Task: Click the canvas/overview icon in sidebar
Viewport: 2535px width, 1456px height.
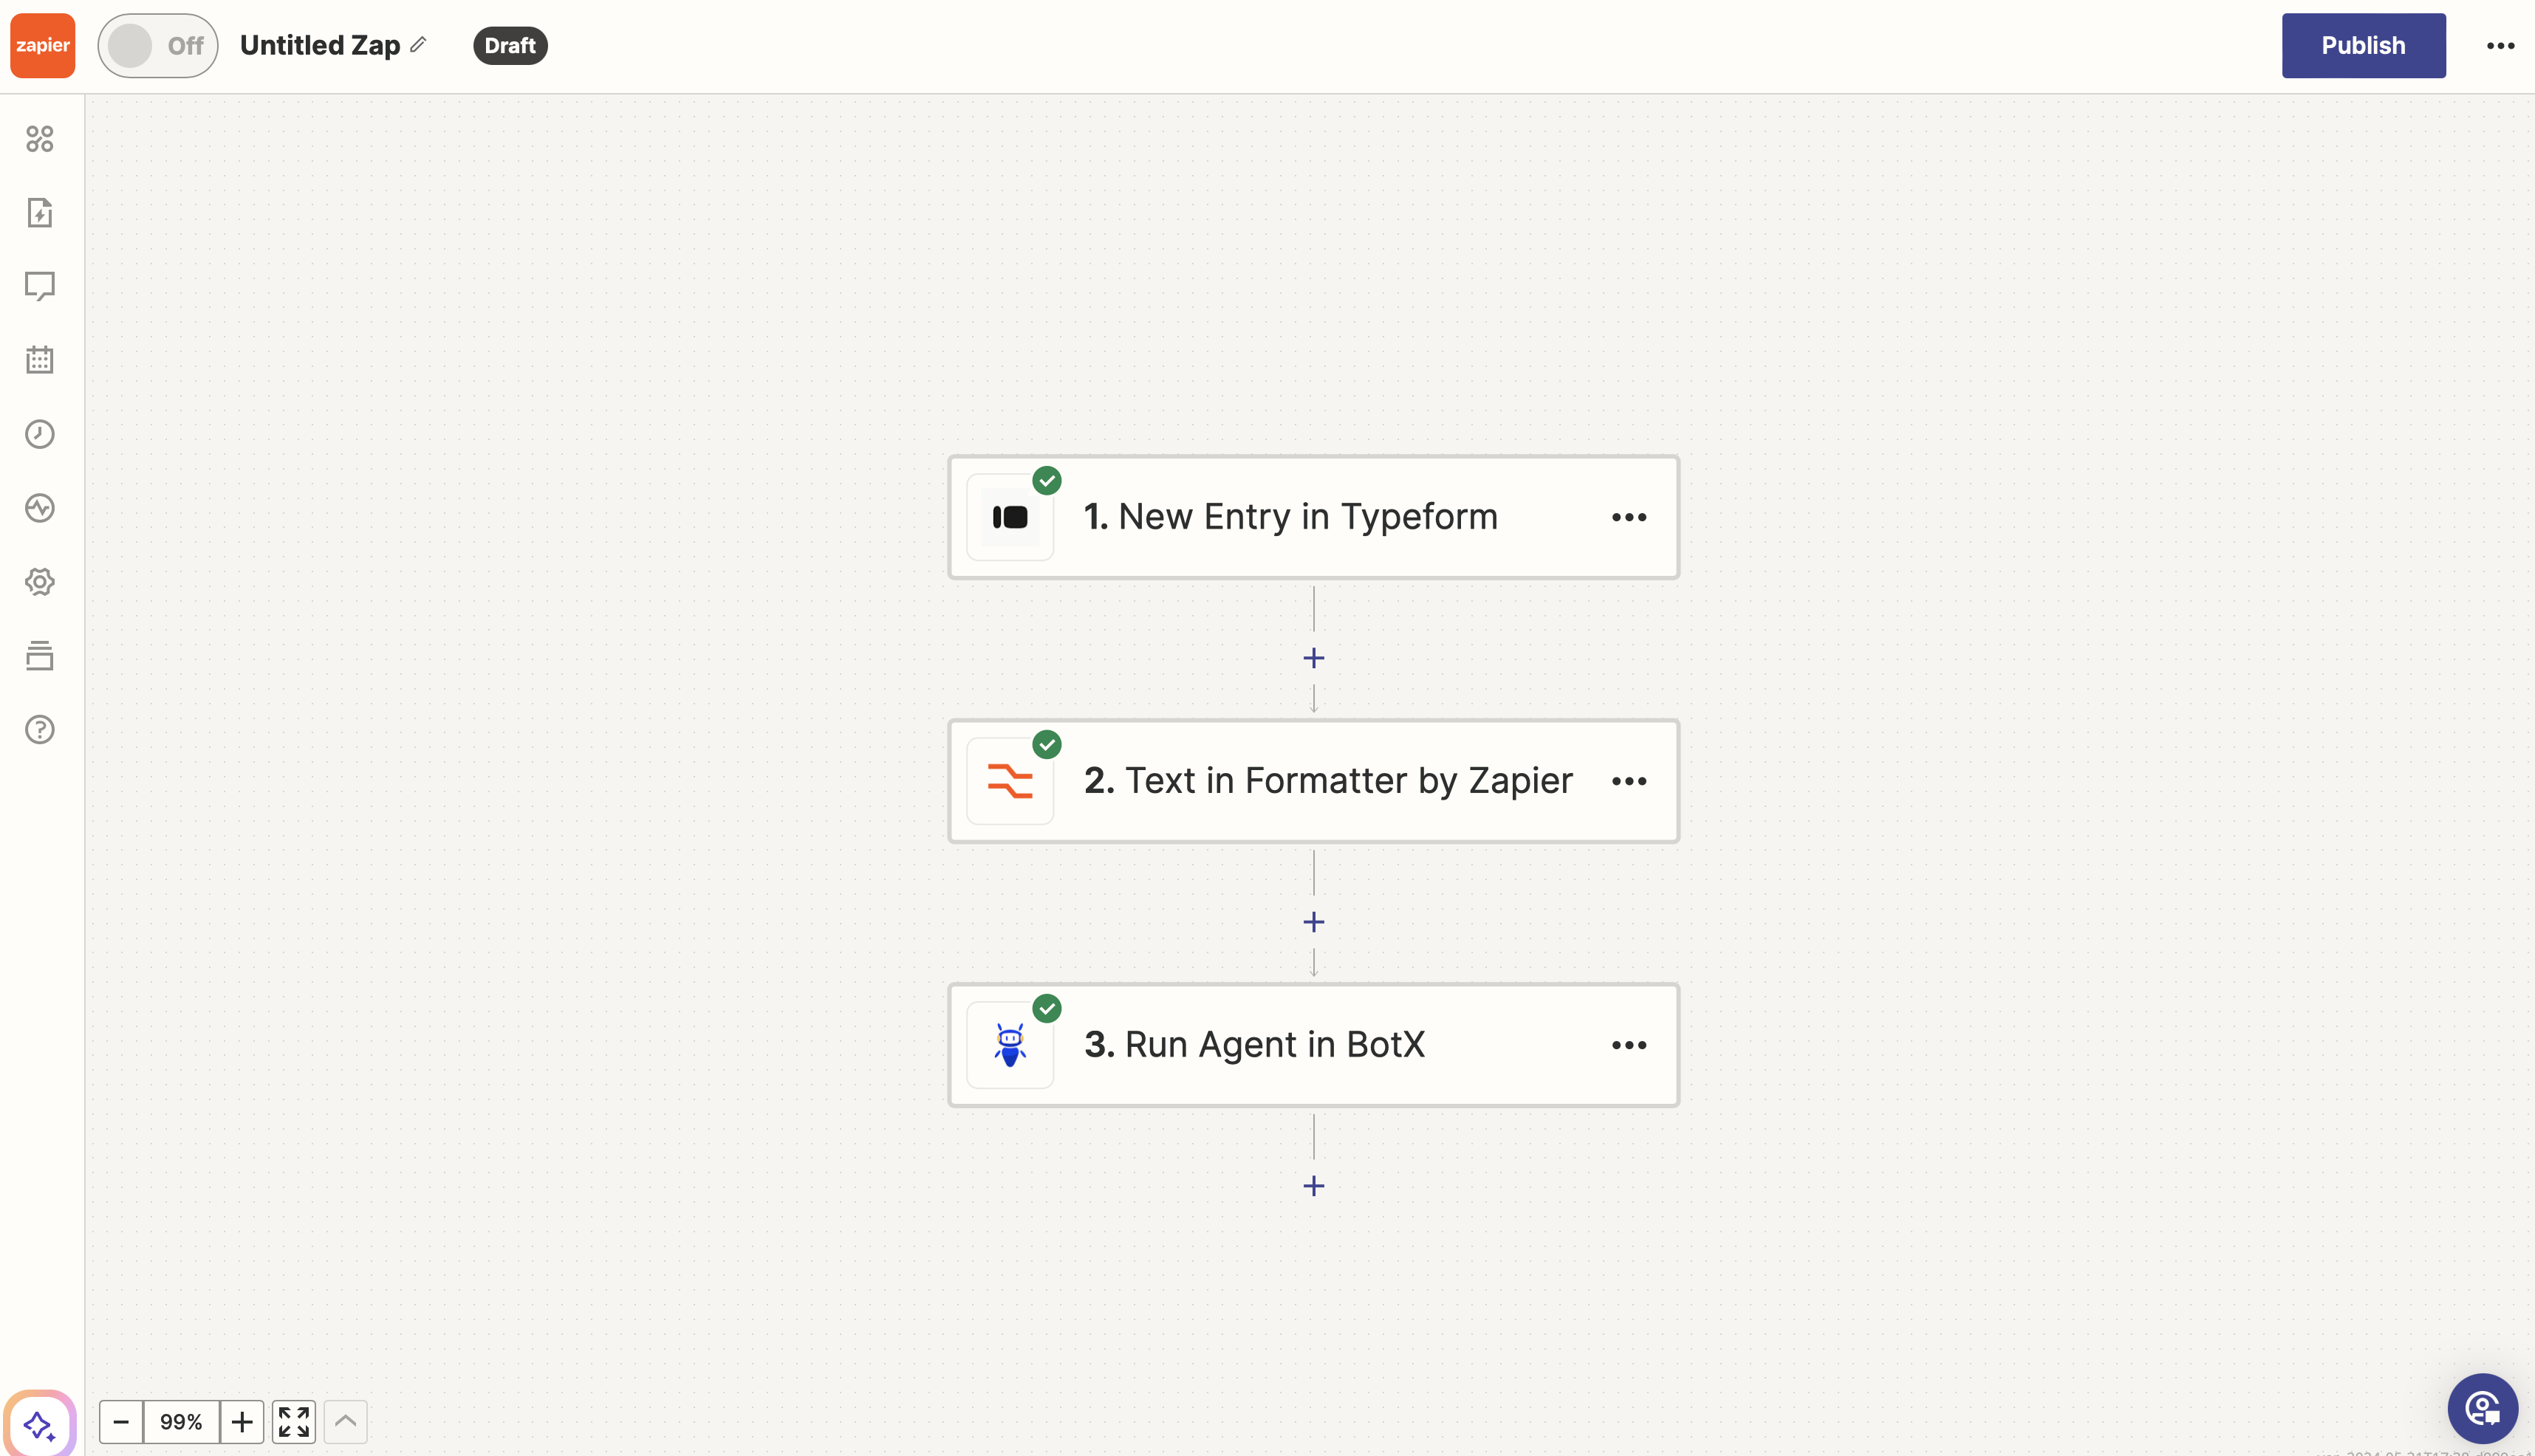Action: [42, 139]
